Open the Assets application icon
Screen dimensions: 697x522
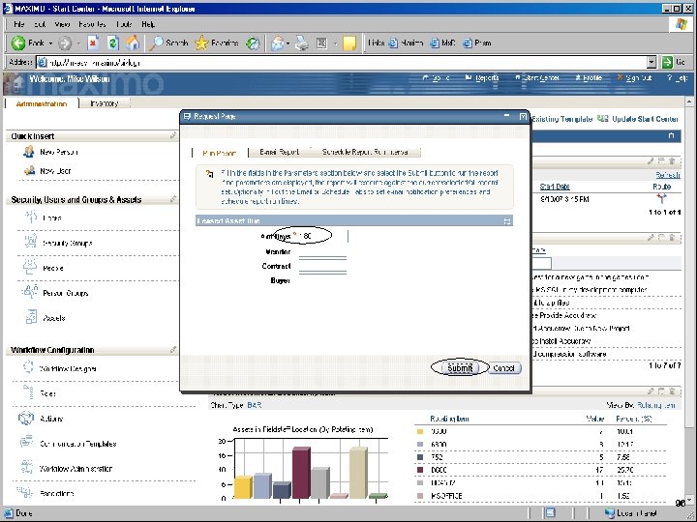coord(31,317)
